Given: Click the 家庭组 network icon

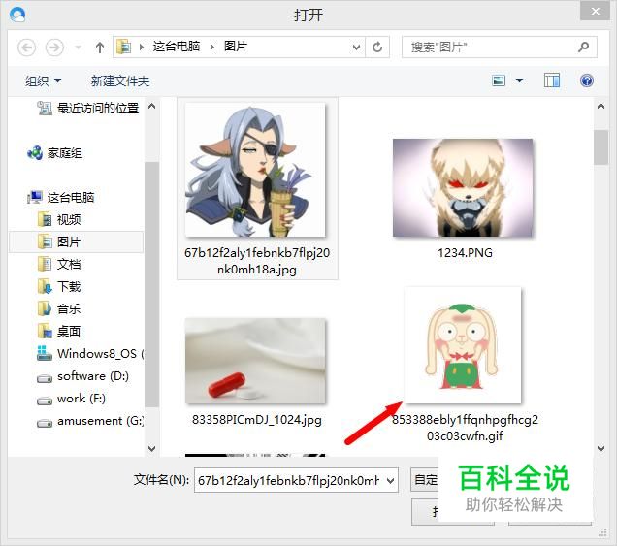Looking at the screenshot, I should pos(35,153).
